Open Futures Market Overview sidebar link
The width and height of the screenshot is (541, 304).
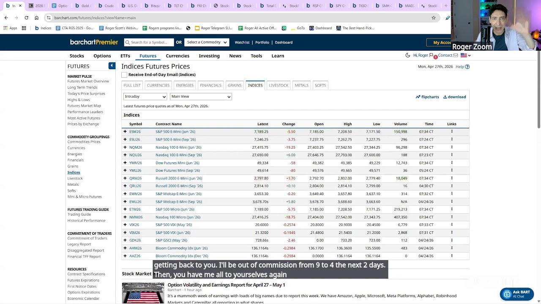coord(88,81)
